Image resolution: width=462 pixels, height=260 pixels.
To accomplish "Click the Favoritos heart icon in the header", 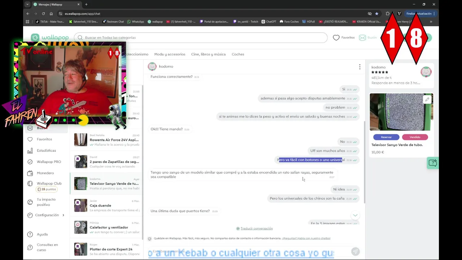I will pyautogui.click(x=336, y=38).
